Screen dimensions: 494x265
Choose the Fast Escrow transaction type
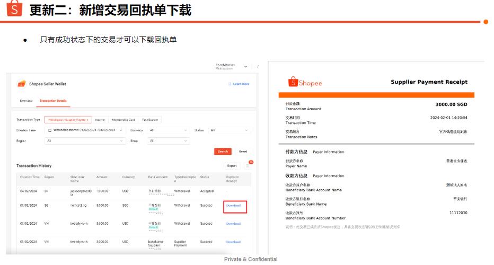click(150, 120)
